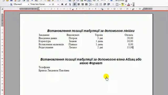
Task: Click the text 'Коректура'
Action: coord(45,41)
